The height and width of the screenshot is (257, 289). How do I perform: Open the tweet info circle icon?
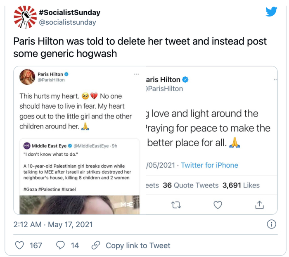(x=271, y=225)
